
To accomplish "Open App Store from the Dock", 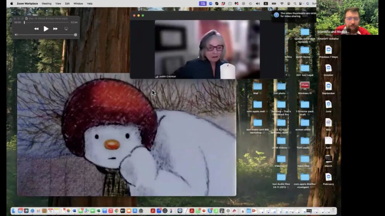I will click(x=135, y=211).
